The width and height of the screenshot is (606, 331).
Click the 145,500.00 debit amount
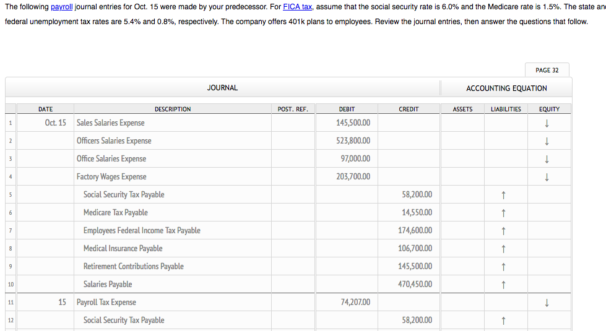pyautogui.click(x=353, y=123)
